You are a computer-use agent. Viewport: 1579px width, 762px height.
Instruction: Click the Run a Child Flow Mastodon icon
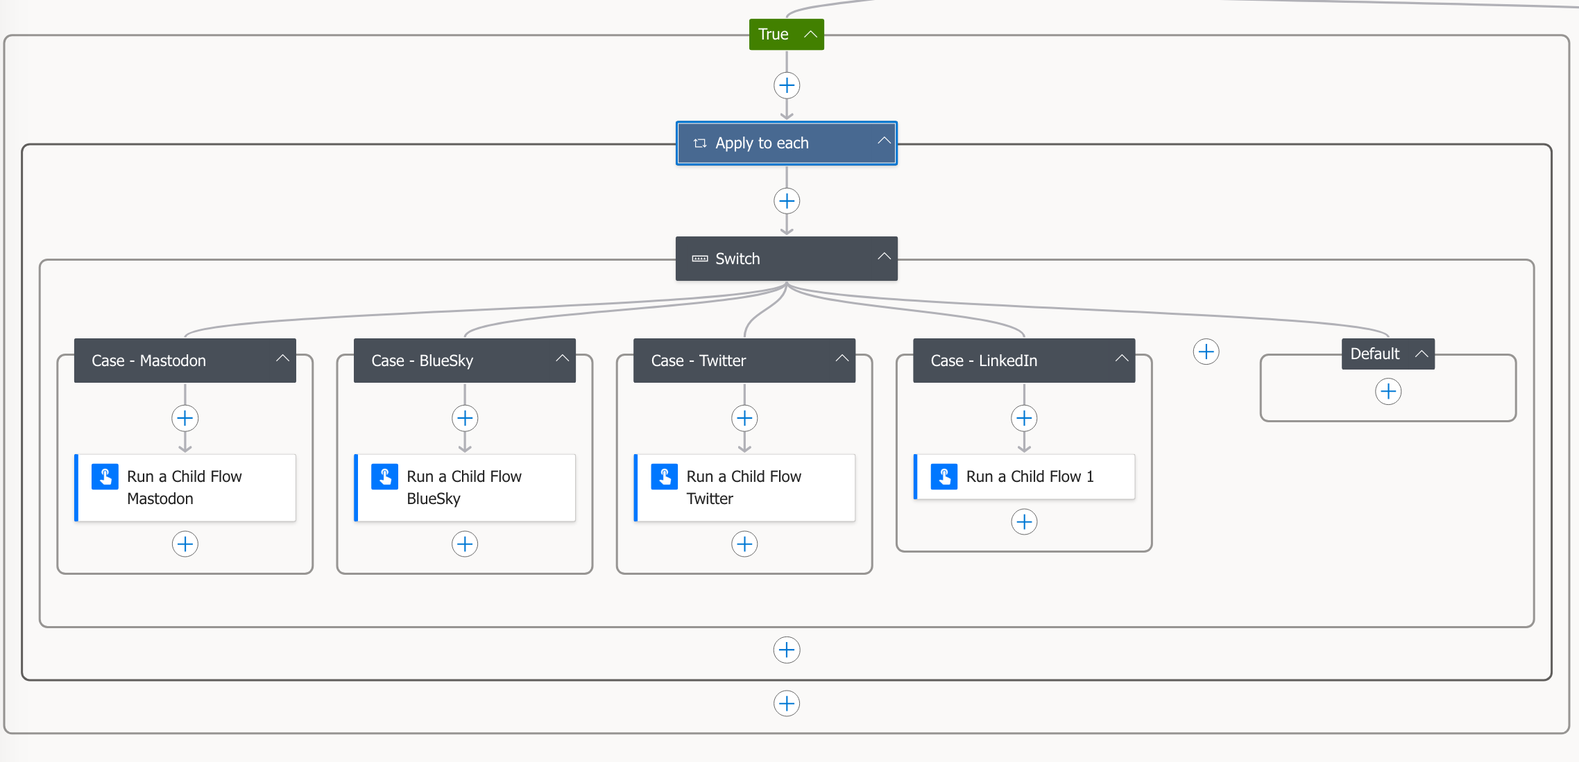click(105, 477)
